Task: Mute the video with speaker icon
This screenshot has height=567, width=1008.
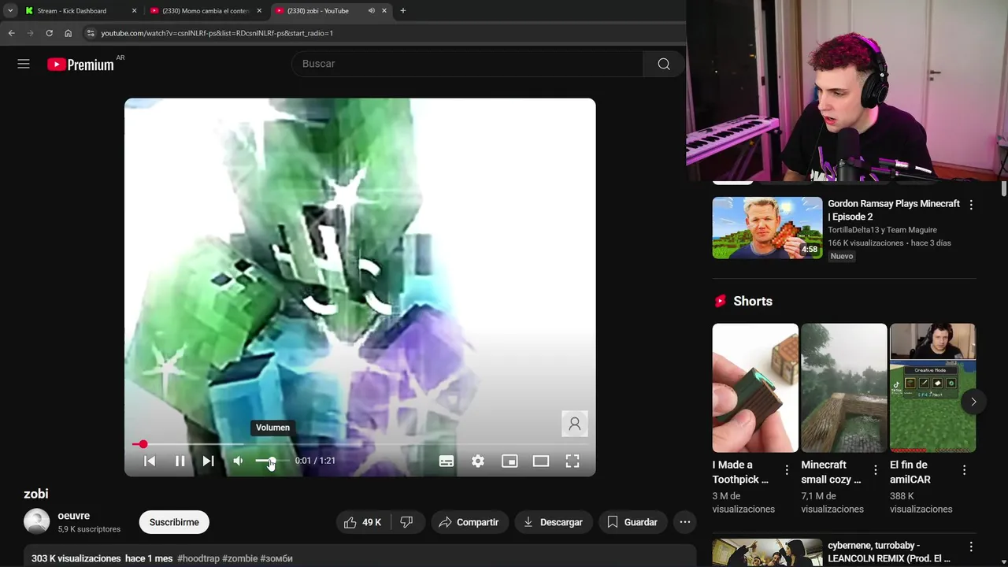Action: coord(238,461)
